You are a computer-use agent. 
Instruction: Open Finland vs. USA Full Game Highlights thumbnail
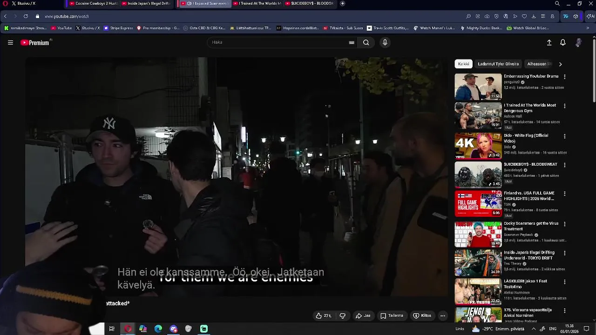pos(478,204)
